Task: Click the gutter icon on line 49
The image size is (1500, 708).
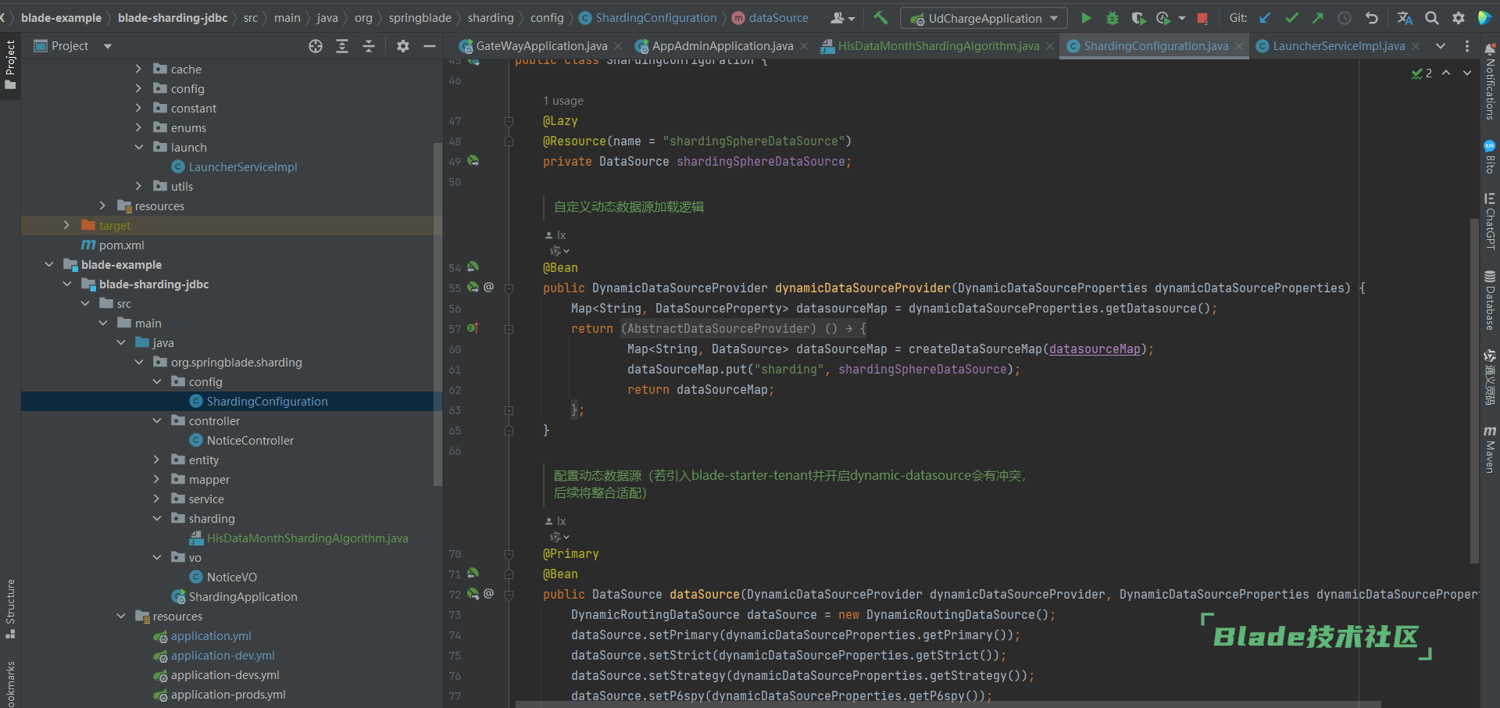Action: click(473, 161)
